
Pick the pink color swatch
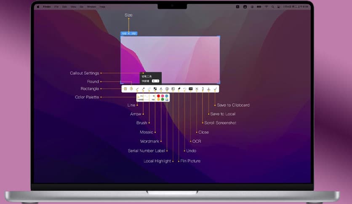163,96
